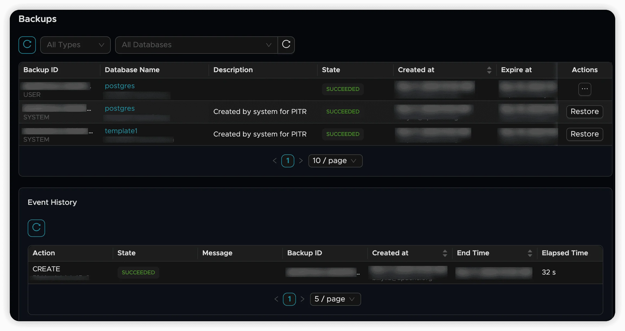Image resolution: width=625 pixels, height=331 pixels.
Task: Sort event history by End Time
Action: 530,253
